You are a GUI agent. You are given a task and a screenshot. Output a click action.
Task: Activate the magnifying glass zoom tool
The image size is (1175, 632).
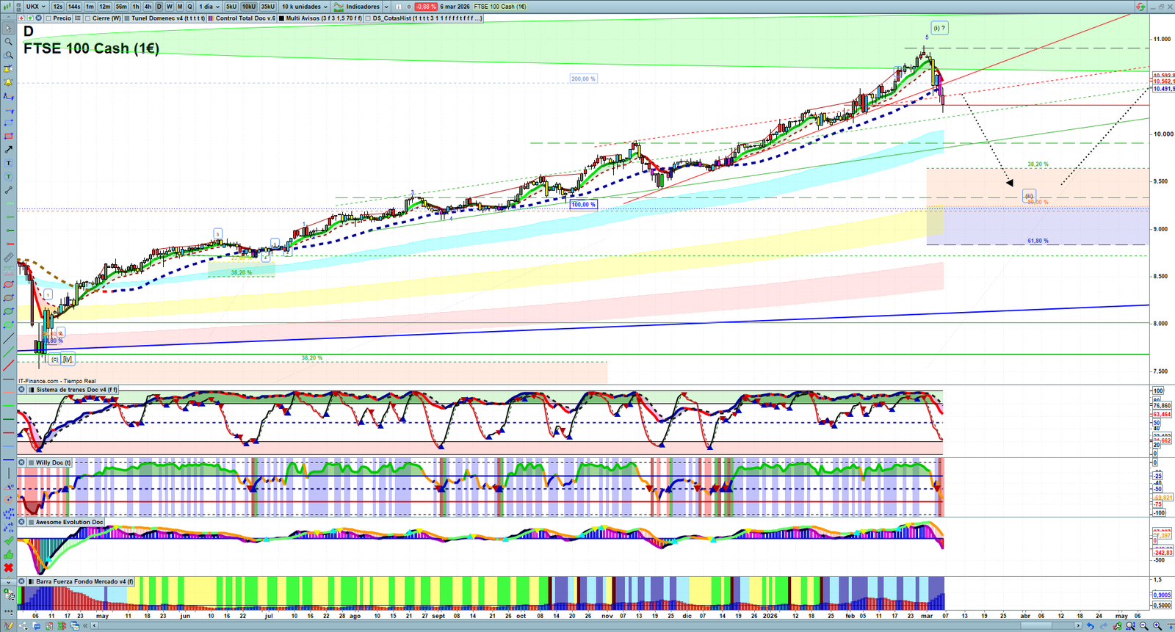pos(9,42)
